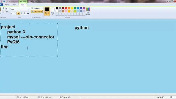This screenshot has width=176, height=99.
Task: Click the Undo arrow in the title bar
Action: pos(4,1)
